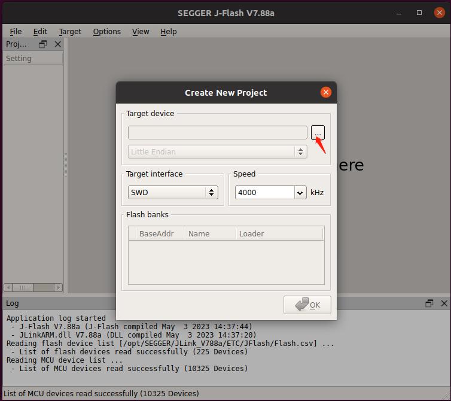The image size is (451, 401).
Task: Click the Target device text field
Action: coord(218,132)
